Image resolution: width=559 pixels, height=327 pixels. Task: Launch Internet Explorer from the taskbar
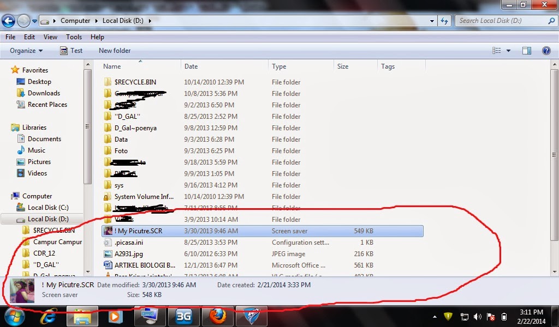[x=48, y=315]
